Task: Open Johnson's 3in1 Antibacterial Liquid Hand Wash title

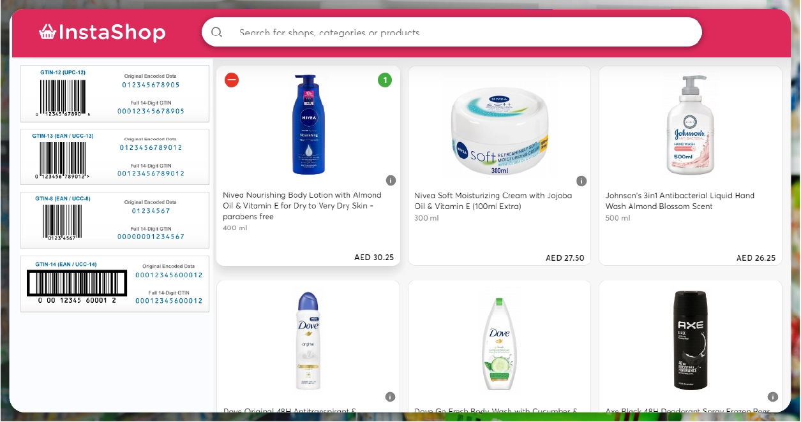Action: [680, 201]
